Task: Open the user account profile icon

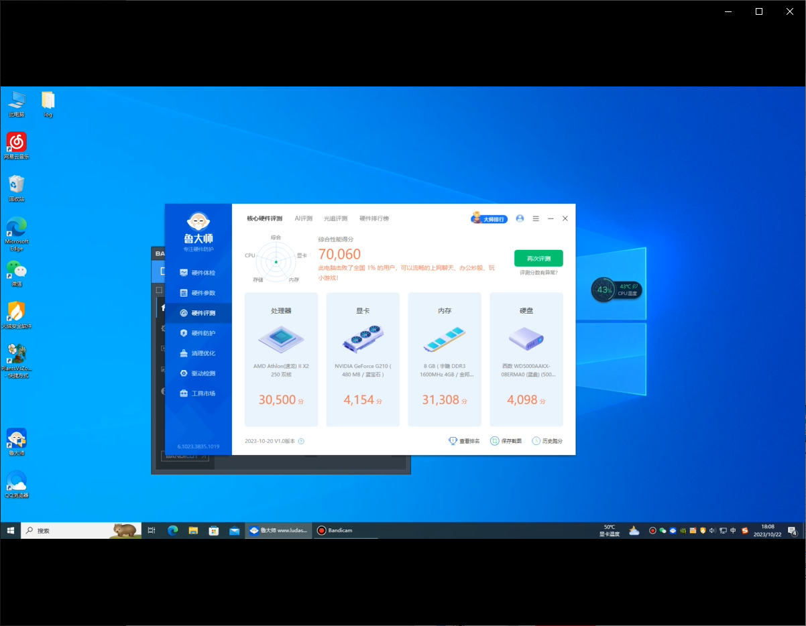Action: 520,218
